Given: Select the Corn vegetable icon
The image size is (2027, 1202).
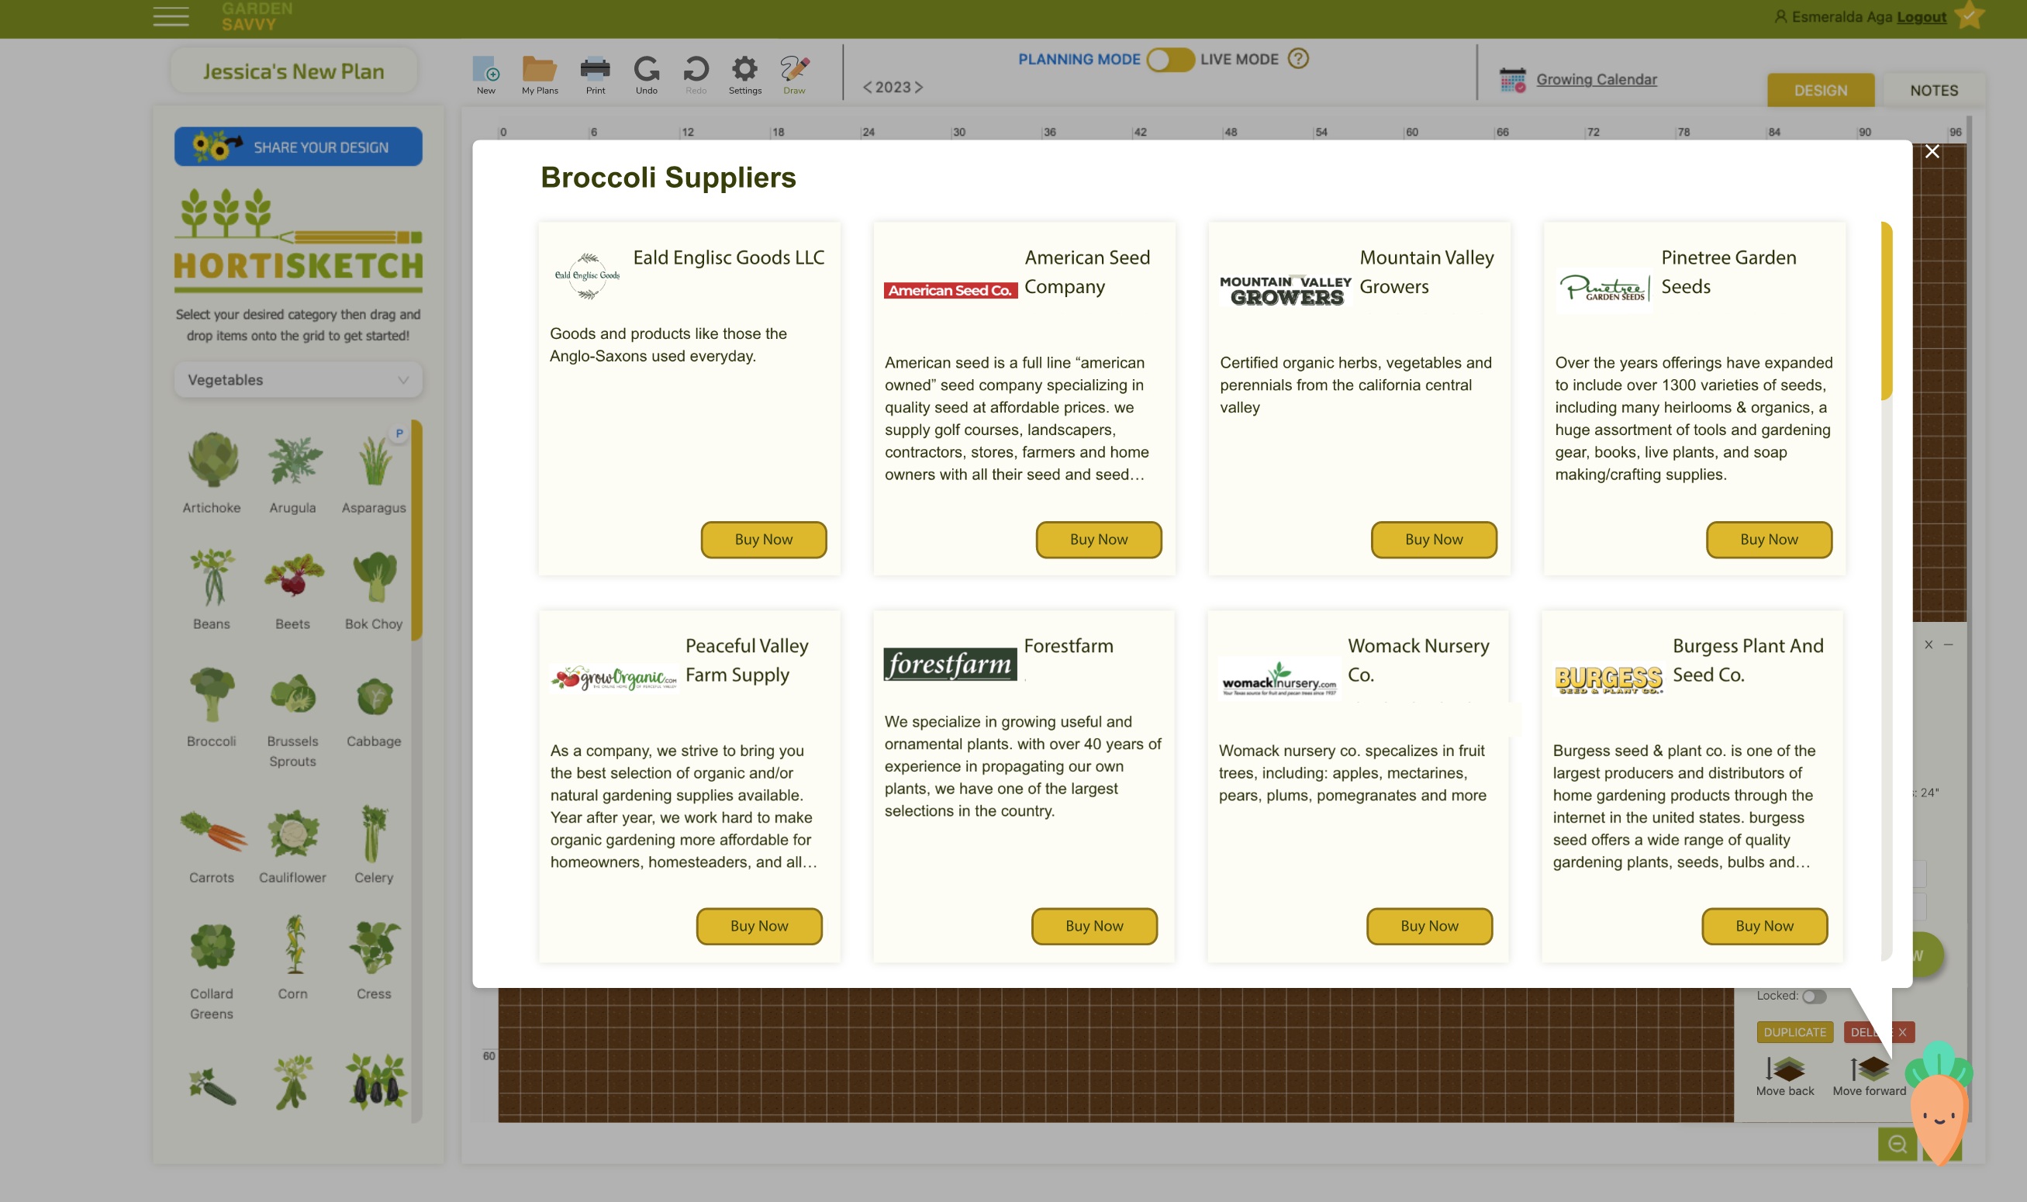Looking at the screenshot, I should (x=295, y=945).
